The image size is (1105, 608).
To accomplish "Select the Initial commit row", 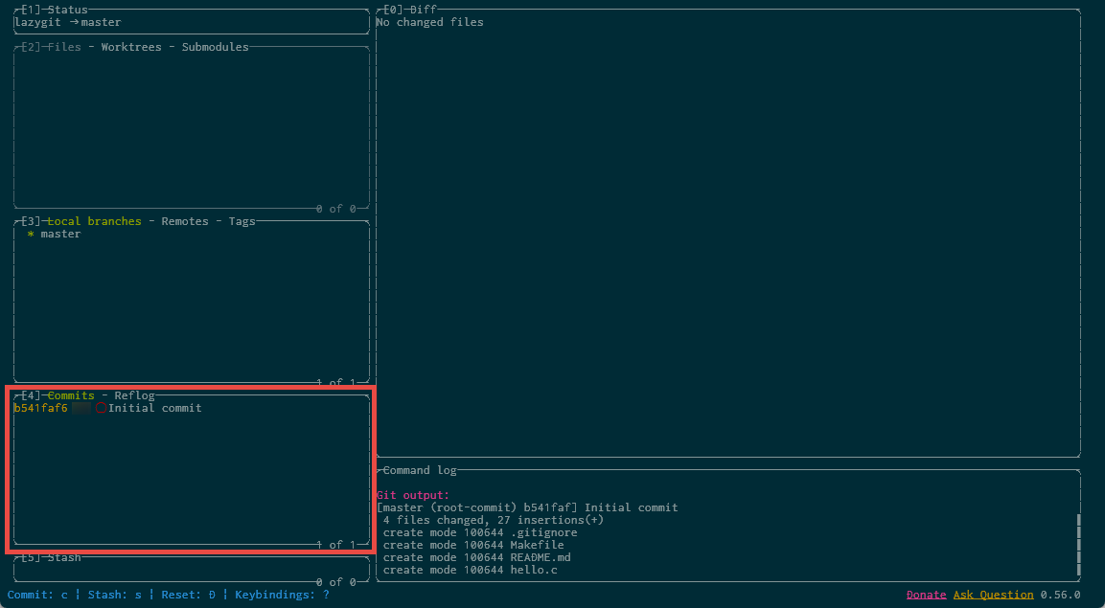I will [154, 409].
